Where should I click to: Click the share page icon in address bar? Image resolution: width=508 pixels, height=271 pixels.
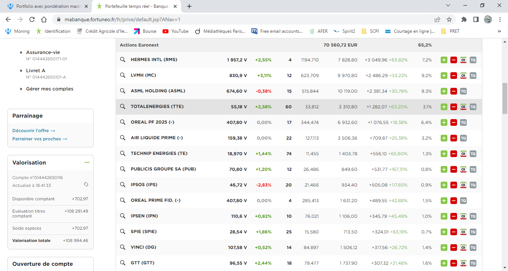(437, 19)
